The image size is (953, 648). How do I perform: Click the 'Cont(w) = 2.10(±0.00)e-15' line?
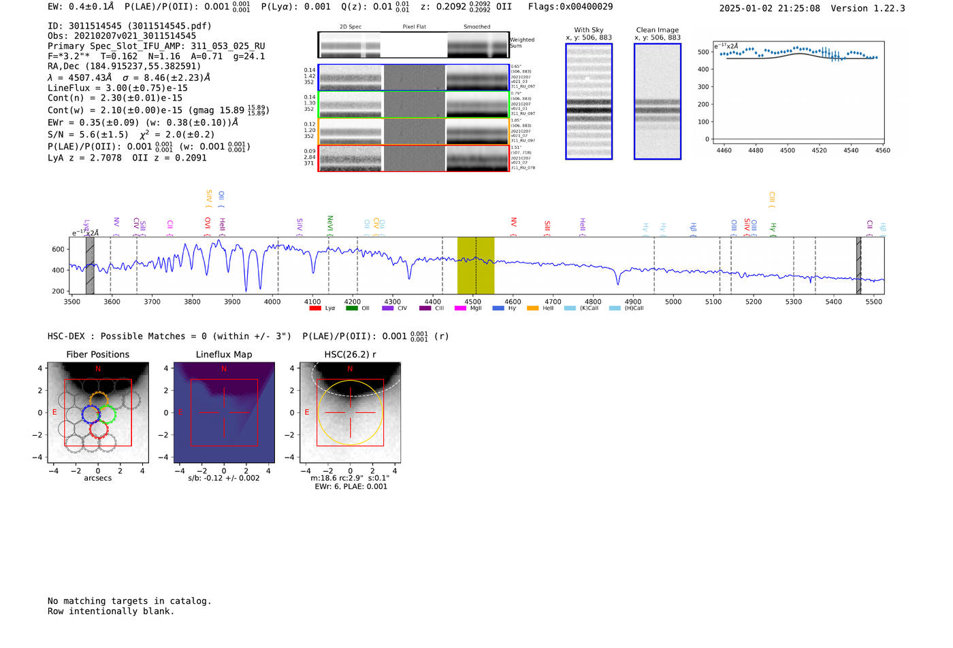click(x=159, y=109)
